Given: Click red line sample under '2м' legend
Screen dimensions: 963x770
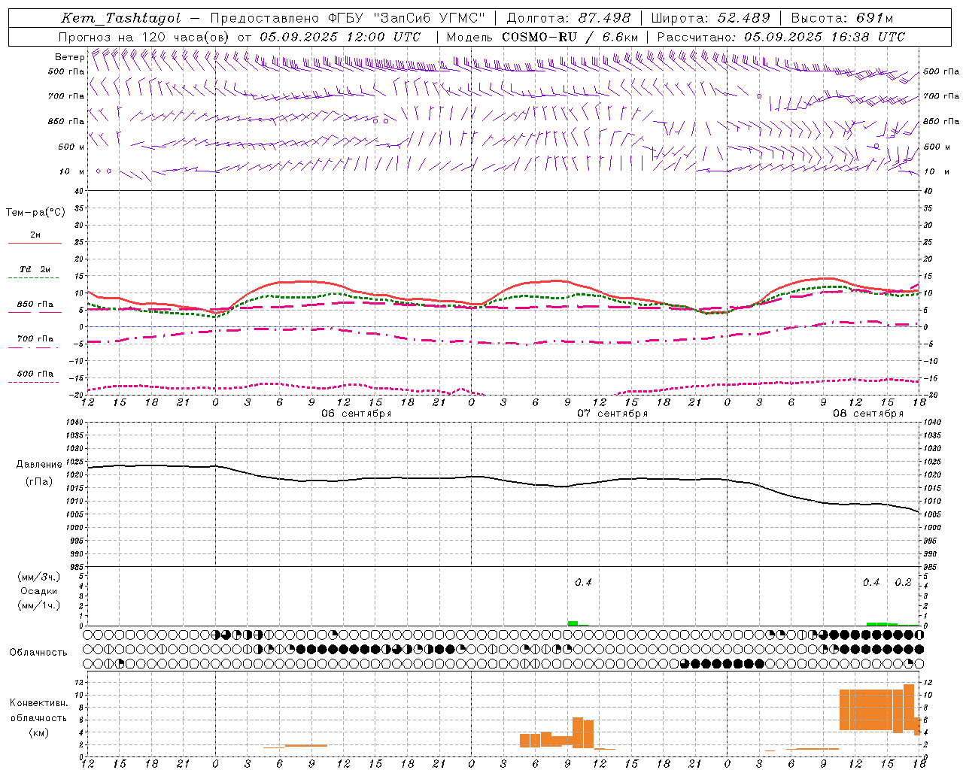Looking at the screenshot, I should click(x=35, y=243).
